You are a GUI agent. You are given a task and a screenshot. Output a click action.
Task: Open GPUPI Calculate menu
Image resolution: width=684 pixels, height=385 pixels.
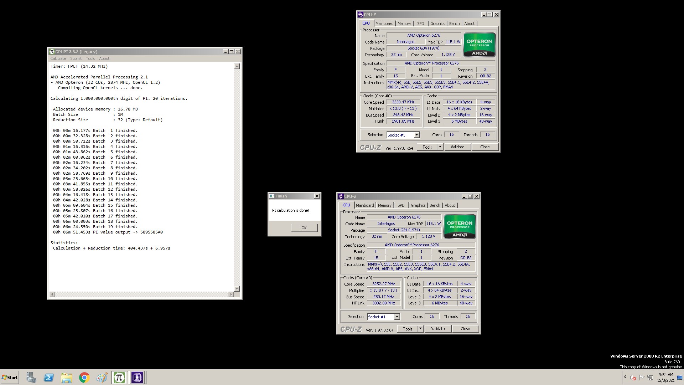[58, 58]
